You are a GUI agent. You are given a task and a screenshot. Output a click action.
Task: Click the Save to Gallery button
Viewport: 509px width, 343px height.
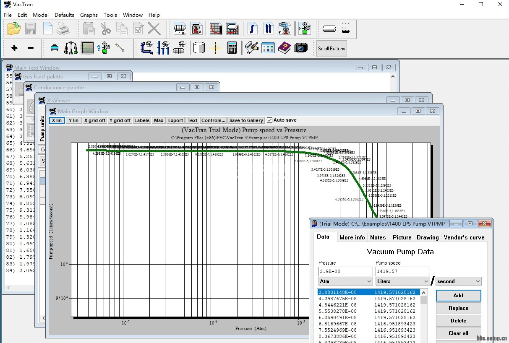(246, 120)
